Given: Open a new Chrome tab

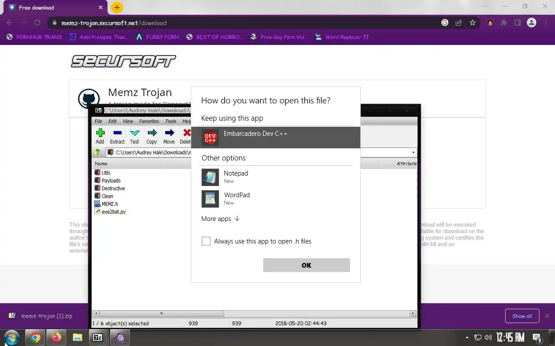Looking at the screenshot, I should [x=117, y=7].
